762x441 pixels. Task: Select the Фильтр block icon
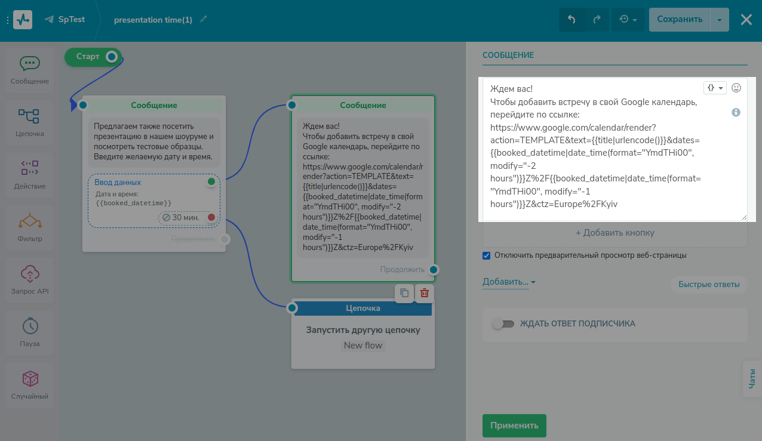click(x=29, y=221)
